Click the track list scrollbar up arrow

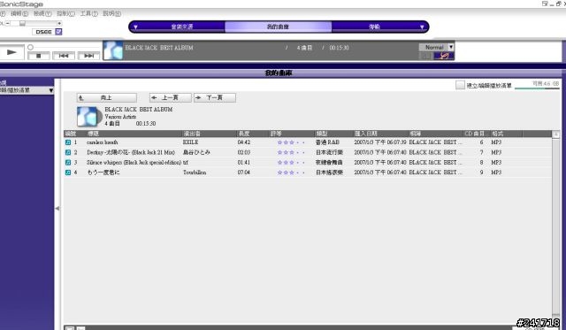click(556, 134)
